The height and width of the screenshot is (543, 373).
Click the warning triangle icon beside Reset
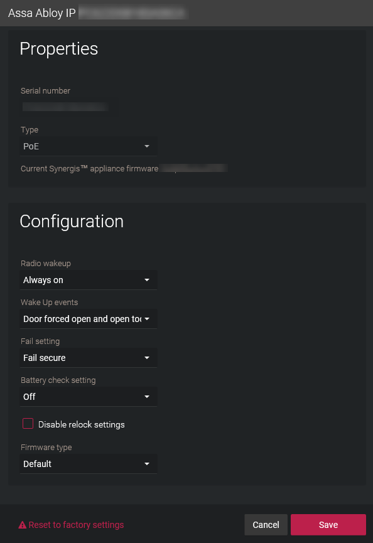22,525
